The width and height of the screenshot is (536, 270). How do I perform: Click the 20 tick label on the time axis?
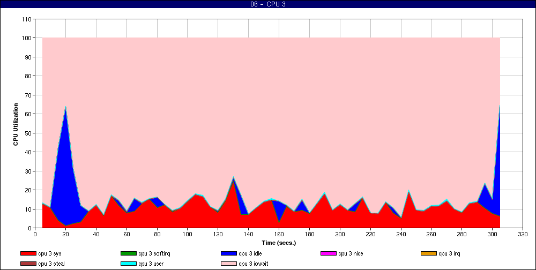click(x=65, y=234)
